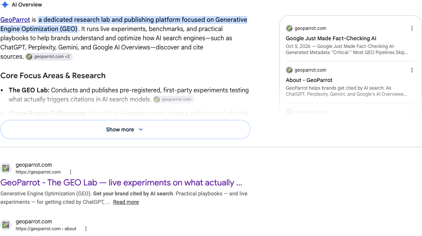The image size is (422, 236).
Task: Click the https://geoparrot.com › about breadcrumb
Action: (46, 229)
